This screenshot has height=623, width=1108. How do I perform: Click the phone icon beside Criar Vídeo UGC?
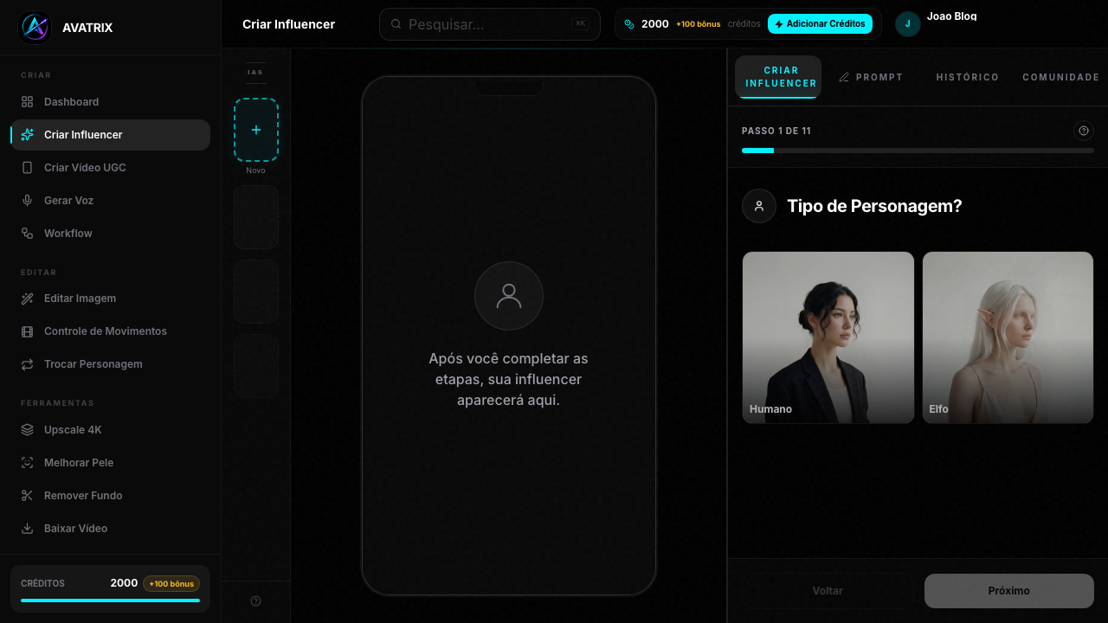coord(27,168)
